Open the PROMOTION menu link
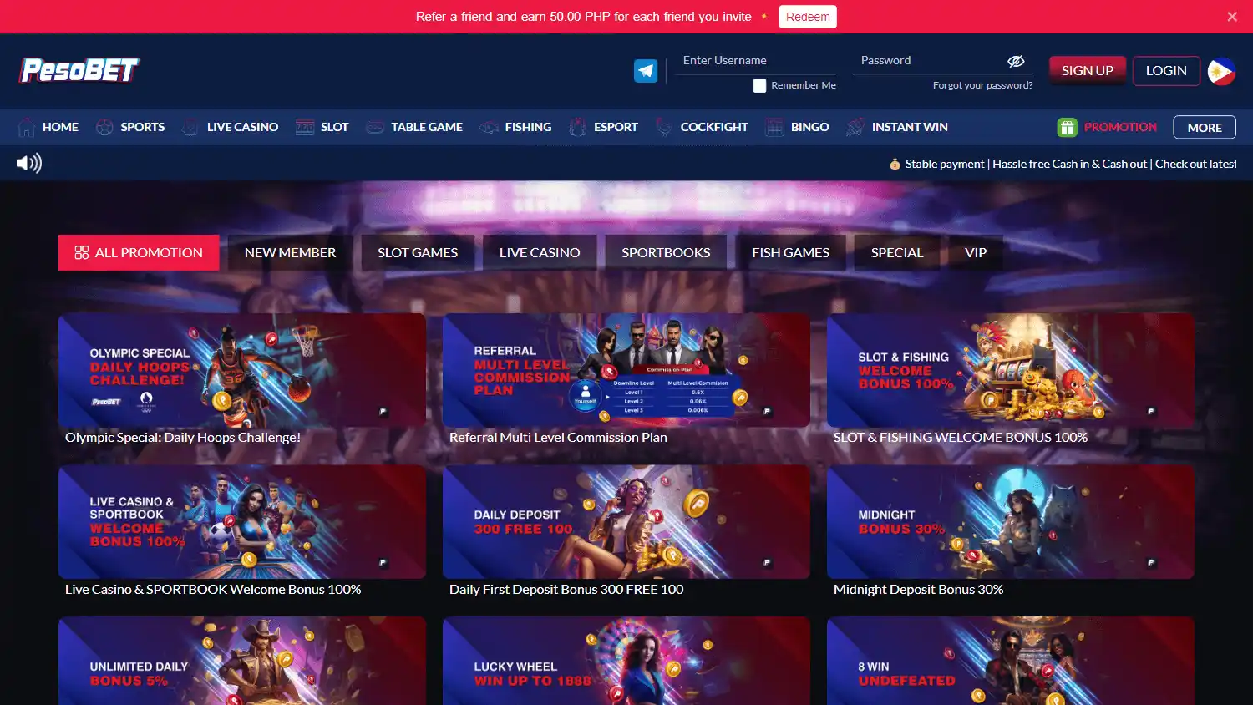1253x705 pixels. pyautogui.click(x=1120, y=127)
